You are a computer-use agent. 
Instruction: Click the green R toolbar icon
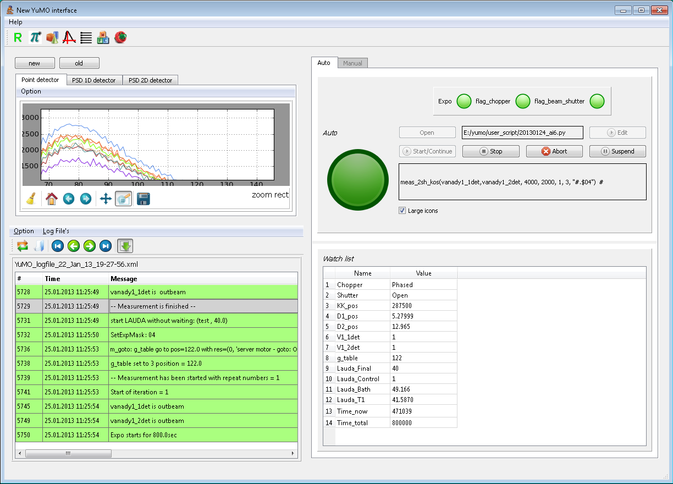point(18,37)
